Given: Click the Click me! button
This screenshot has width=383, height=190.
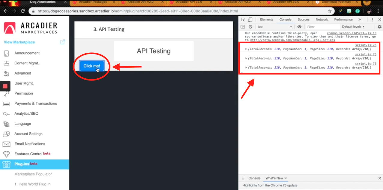Looking at the screenshot, I should point(92,66).
